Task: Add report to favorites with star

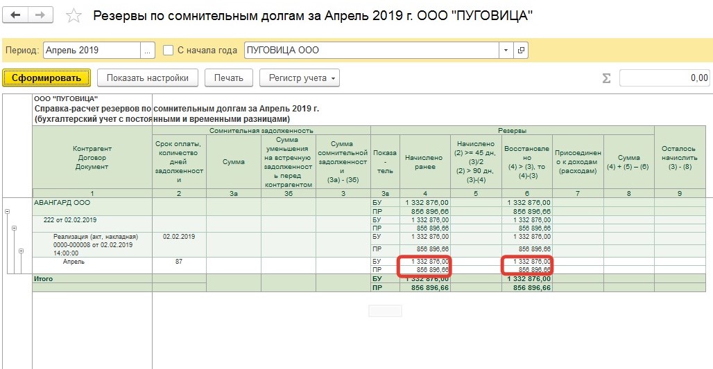Action: click(74, 15)
